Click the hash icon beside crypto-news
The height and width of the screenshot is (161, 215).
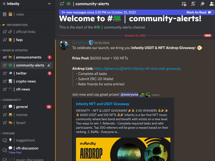5,81
